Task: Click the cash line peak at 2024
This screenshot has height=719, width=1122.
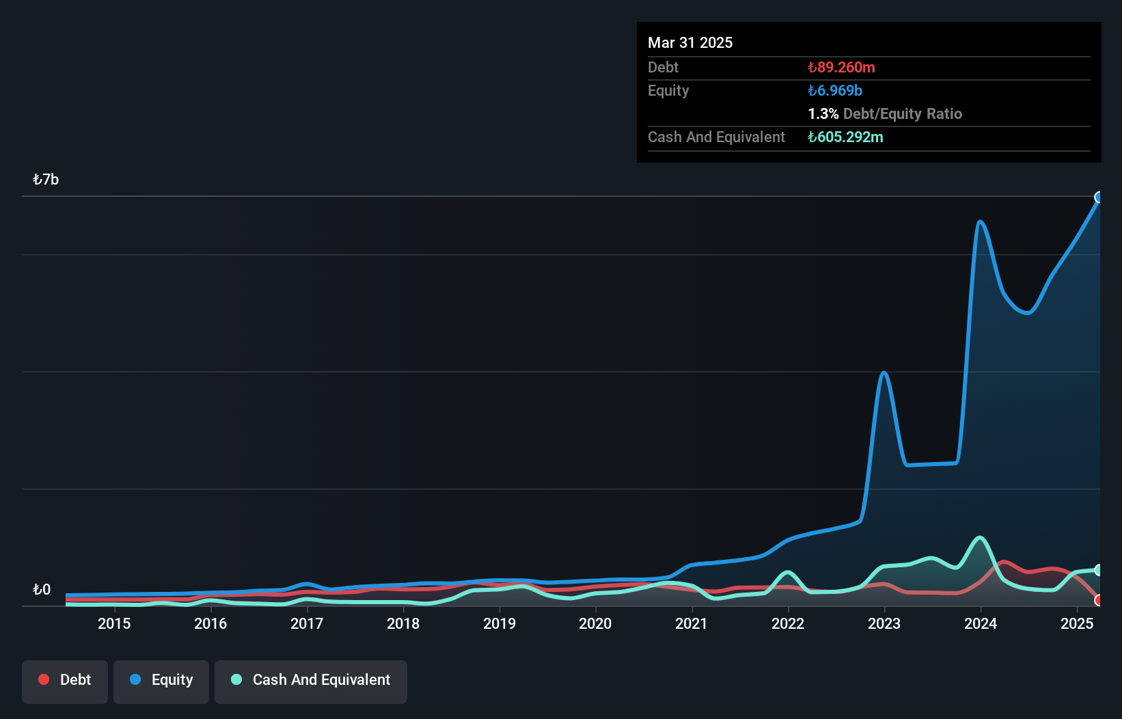Action: pos(981,537)
